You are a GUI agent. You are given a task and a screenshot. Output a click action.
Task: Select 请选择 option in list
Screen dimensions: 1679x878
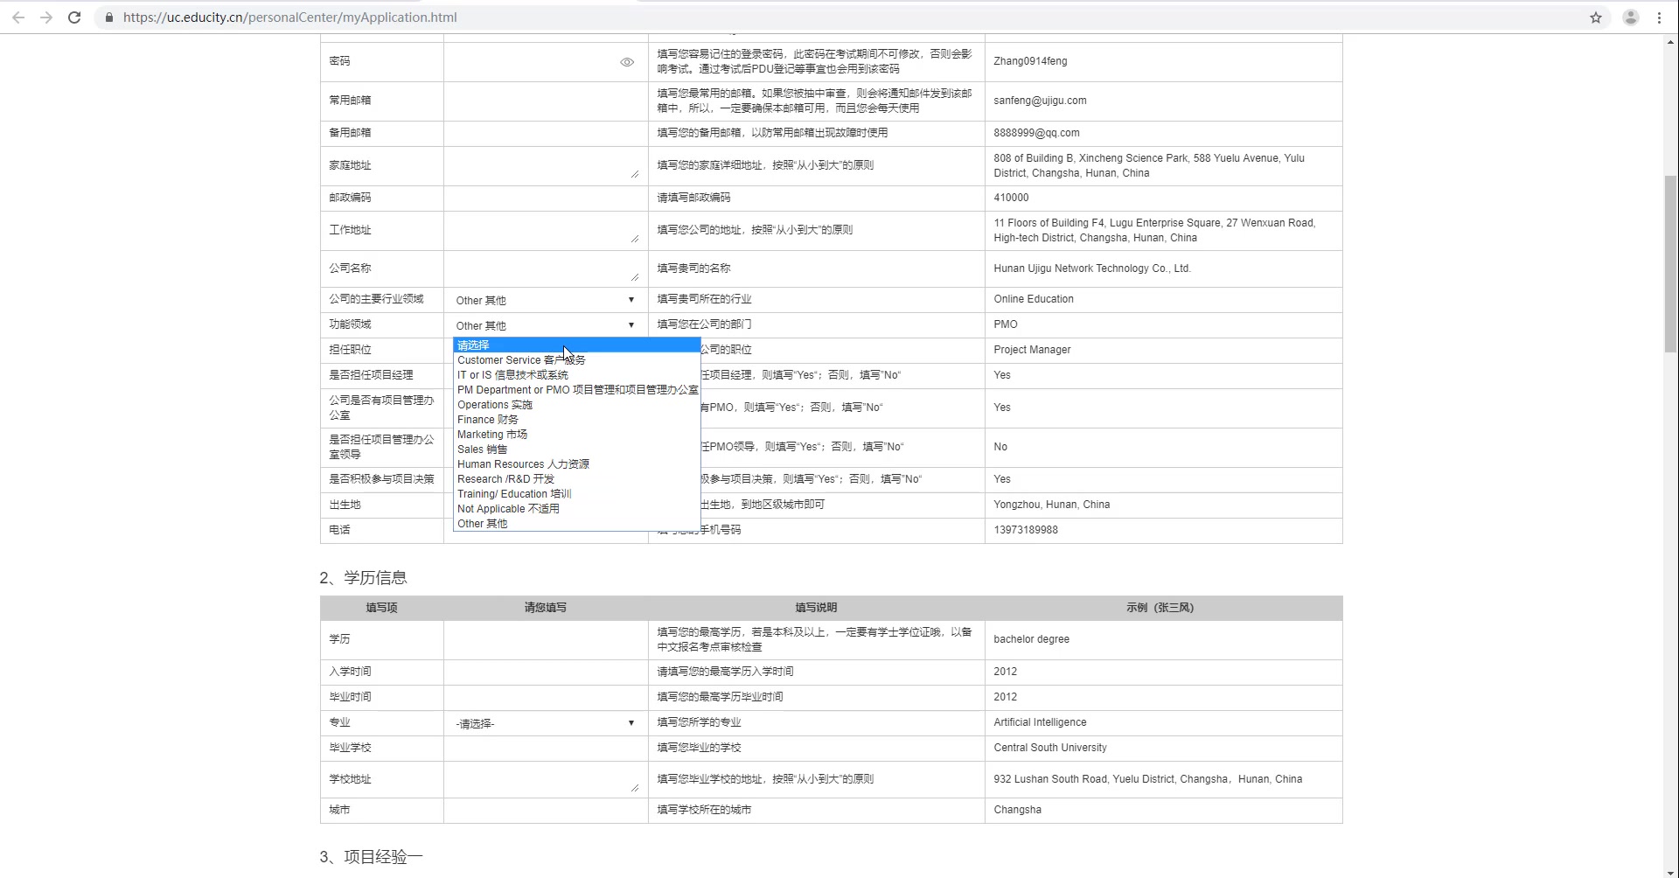(x=576, y=345)
